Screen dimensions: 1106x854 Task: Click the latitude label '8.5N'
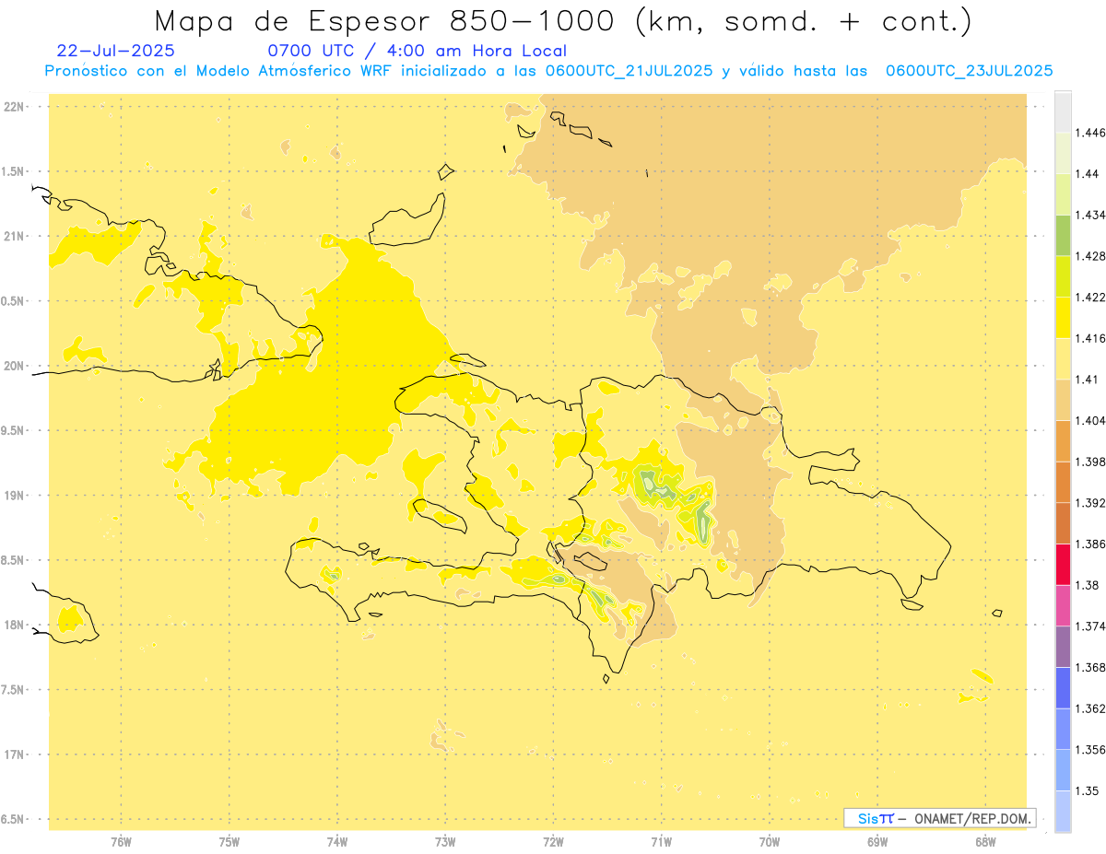coord(13,560)
